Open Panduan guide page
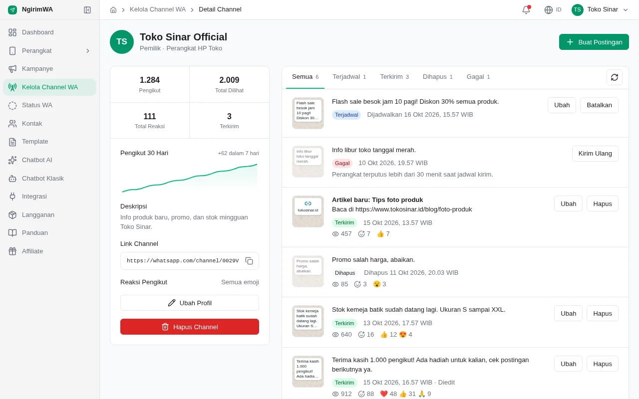 [x=49, y=233]
